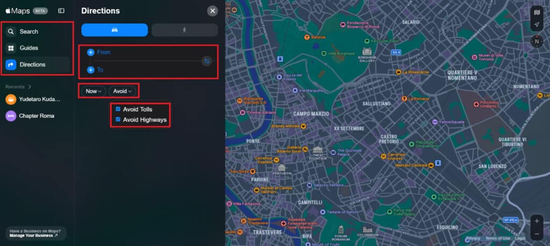Open the Terms of Use link

click(498, 238)
